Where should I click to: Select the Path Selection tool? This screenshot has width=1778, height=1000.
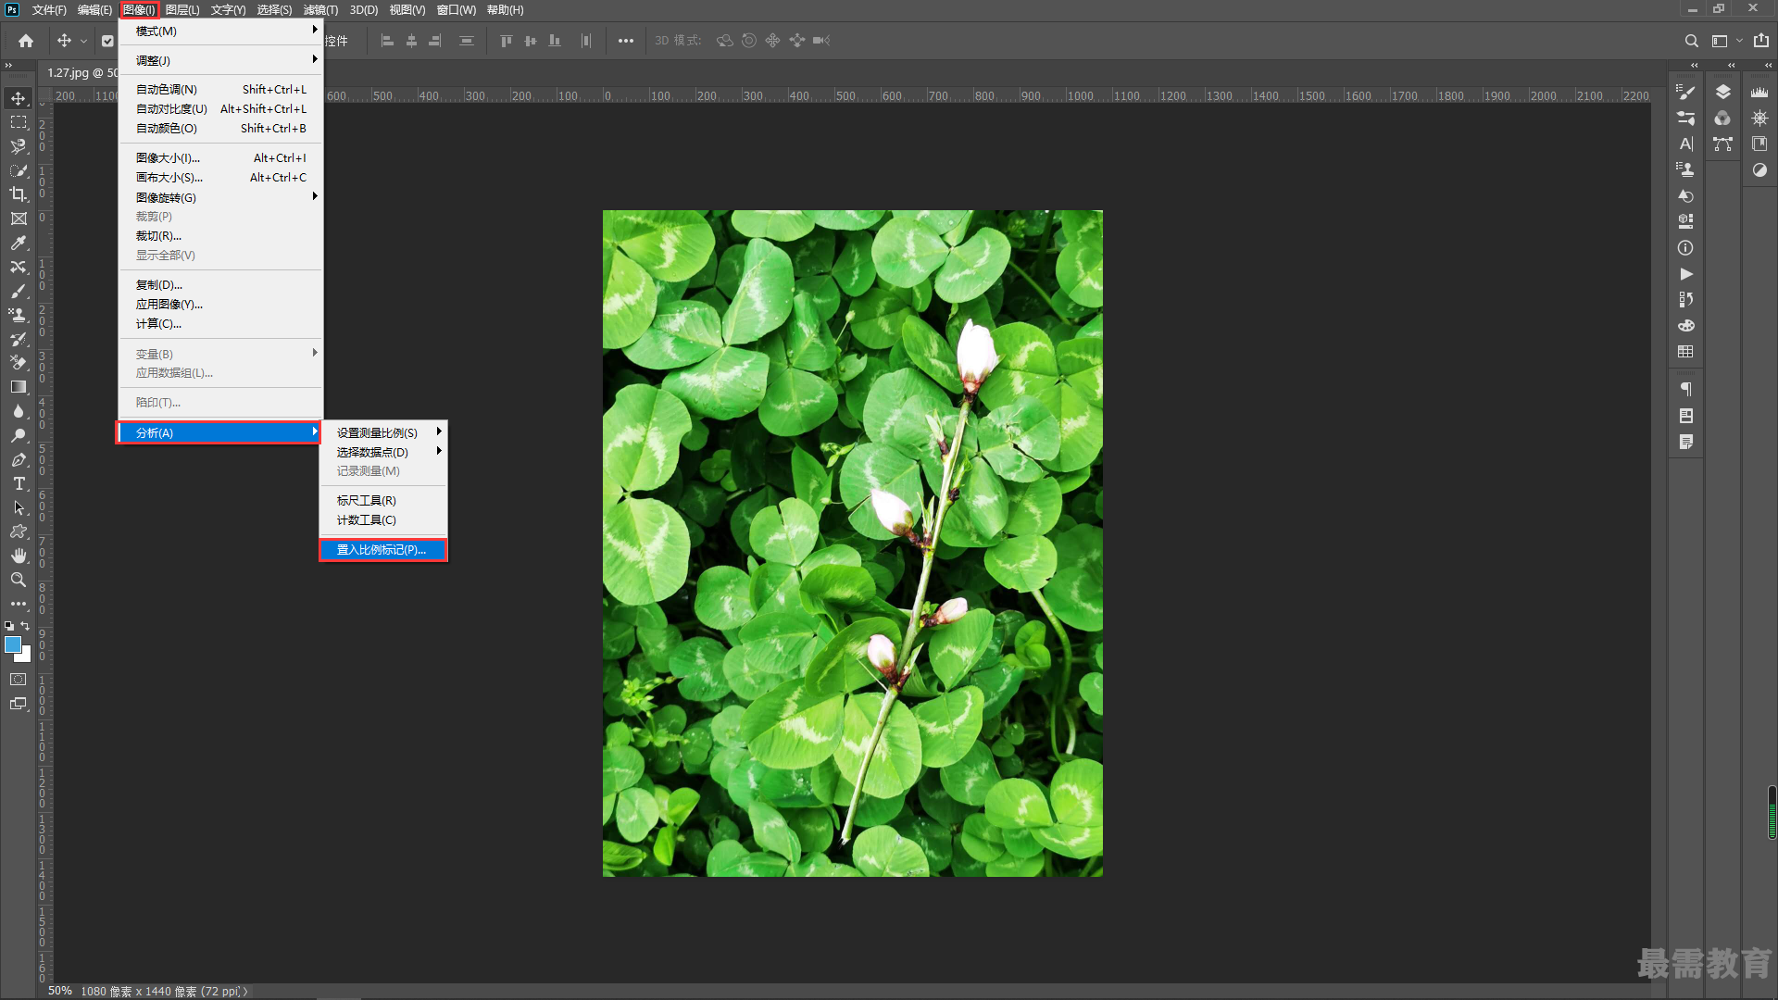coord(19,507)
